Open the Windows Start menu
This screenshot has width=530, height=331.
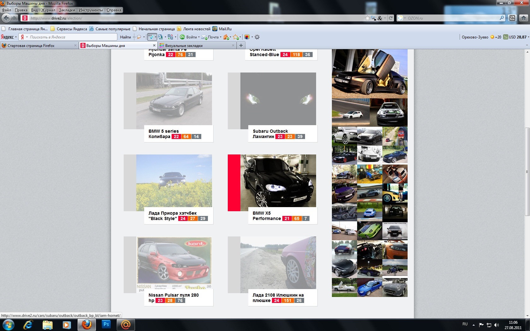pos(8,325)
